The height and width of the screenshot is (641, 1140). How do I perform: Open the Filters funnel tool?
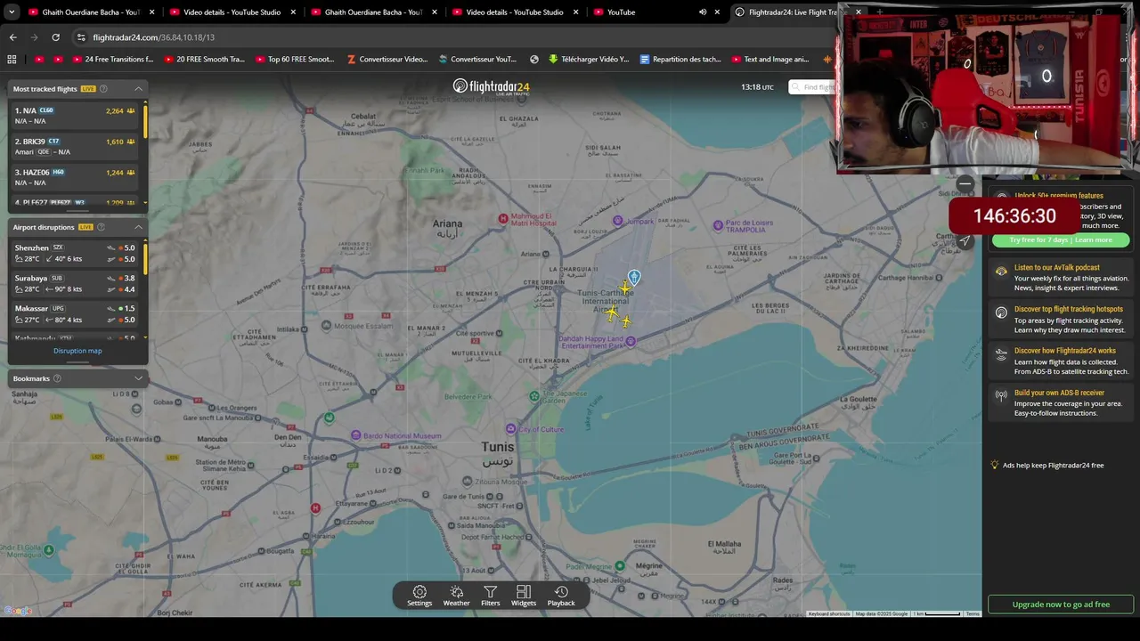pyautogui.click(x=490, y=596)
